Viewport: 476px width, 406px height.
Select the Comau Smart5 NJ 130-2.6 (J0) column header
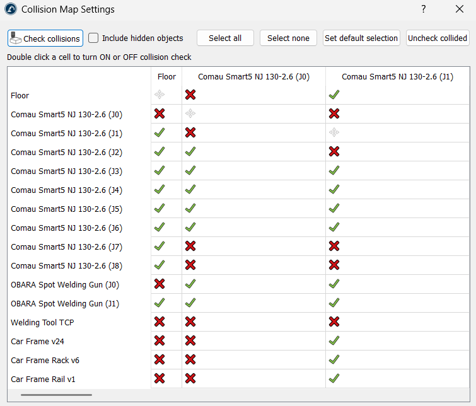(254, 76)
